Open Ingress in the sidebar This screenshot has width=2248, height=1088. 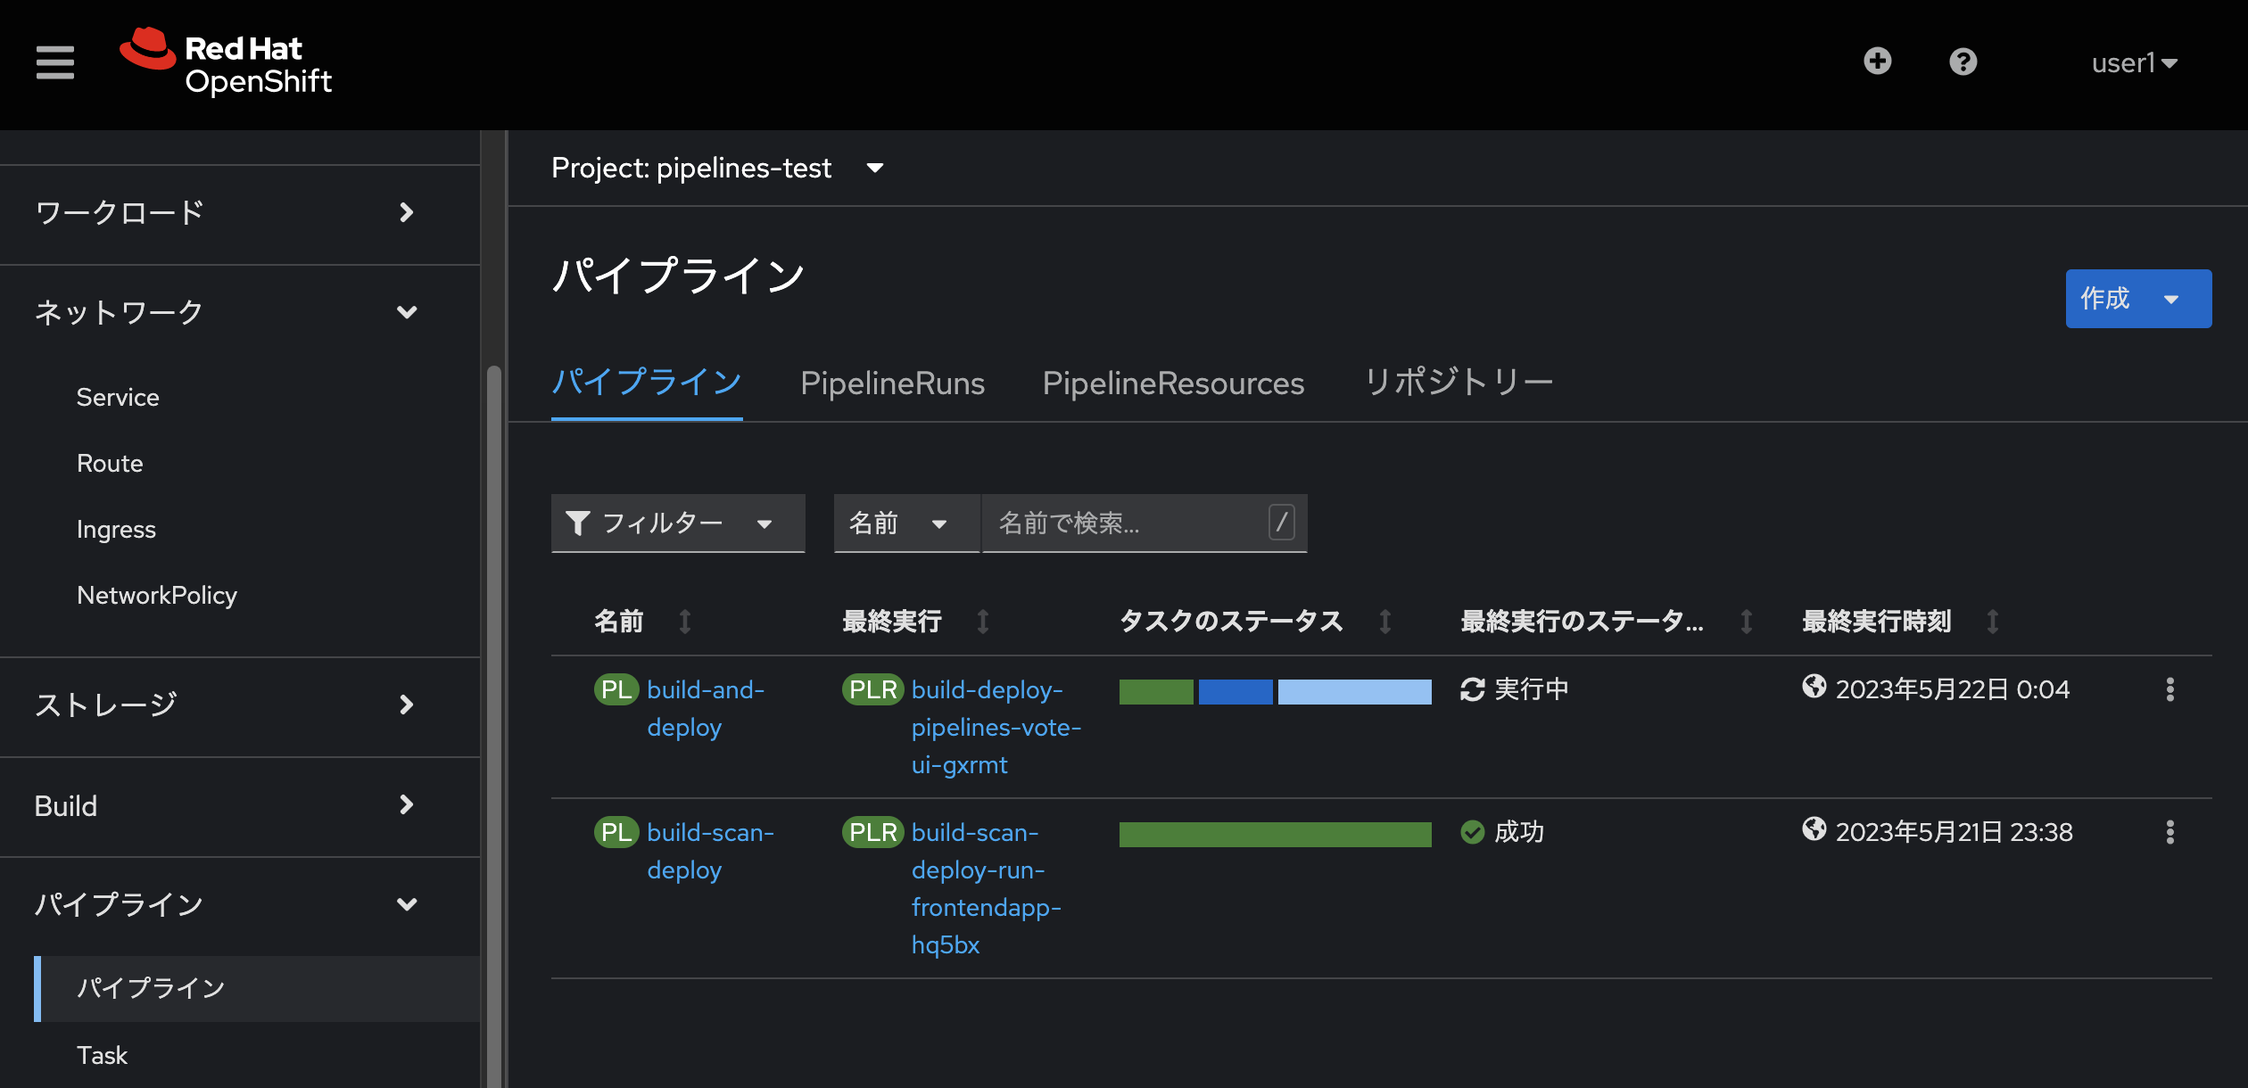coord(116,530)
